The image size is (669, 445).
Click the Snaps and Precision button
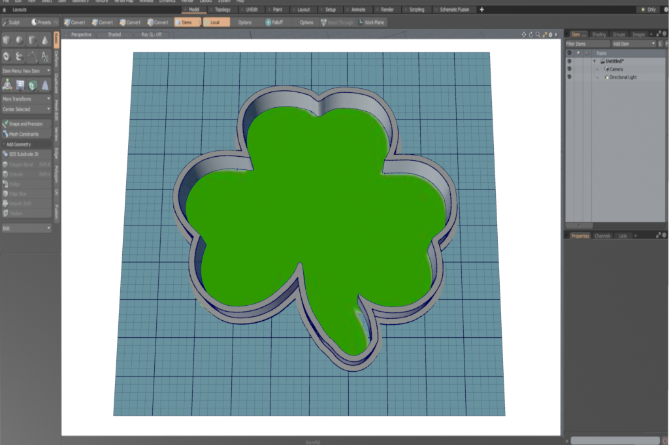(x=26, y=124)
